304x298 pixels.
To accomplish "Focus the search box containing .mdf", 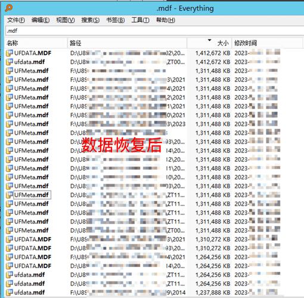I will click(x=154, y=31).
